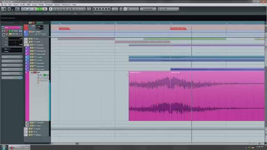
Task: Select the dark blue clip on the bass track lane
Action: click(217, 69)
